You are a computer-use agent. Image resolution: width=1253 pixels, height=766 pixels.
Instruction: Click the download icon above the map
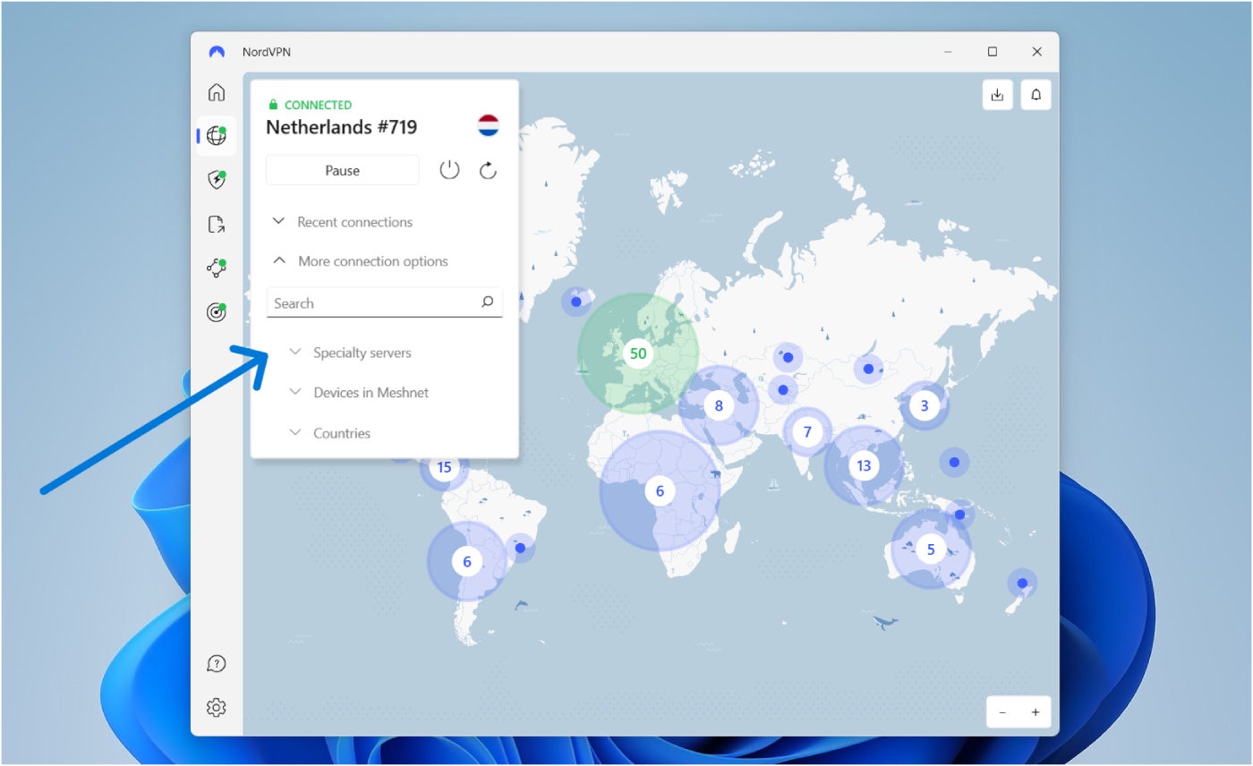[x=997, y=95]
